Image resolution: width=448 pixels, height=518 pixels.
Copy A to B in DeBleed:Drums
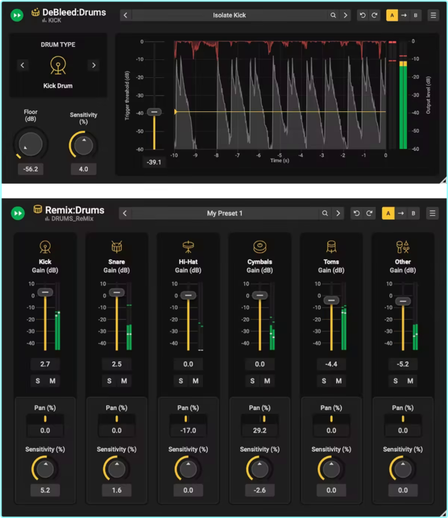tap(404, 15)
